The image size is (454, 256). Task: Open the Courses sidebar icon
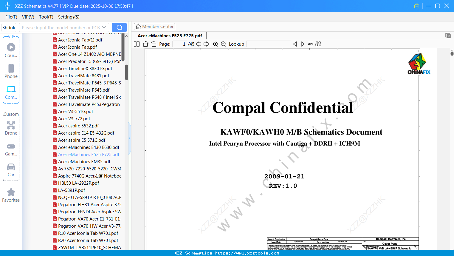11,50
